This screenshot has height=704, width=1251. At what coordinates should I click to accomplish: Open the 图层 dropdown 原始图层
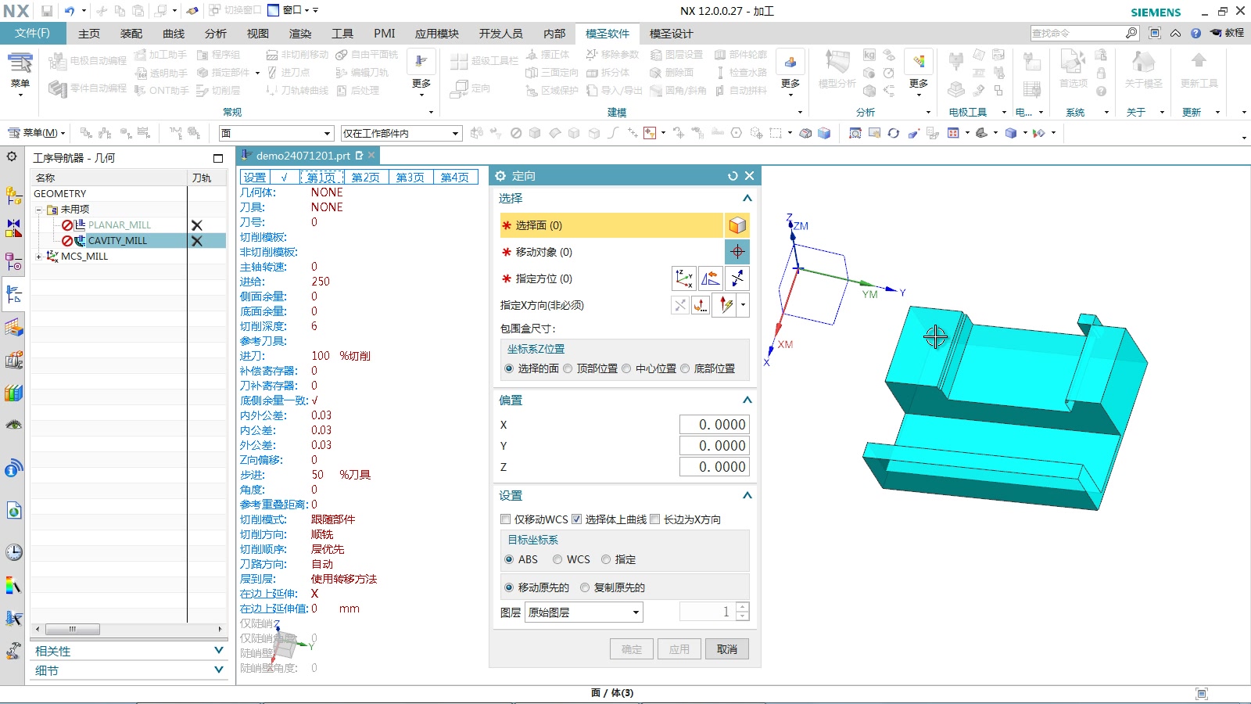tap(584, 612)
